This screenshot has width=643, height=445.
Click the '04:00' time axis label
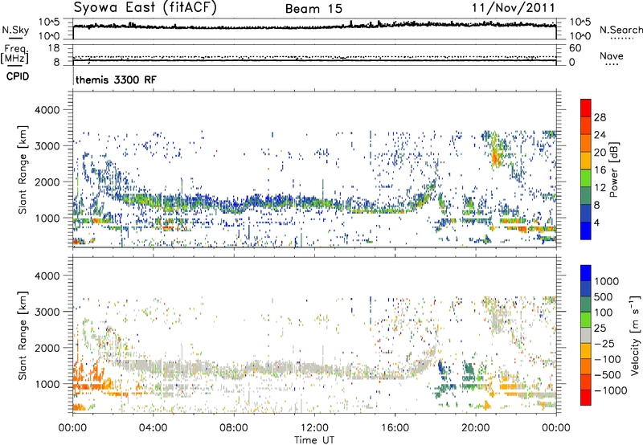tap(154, 428)
